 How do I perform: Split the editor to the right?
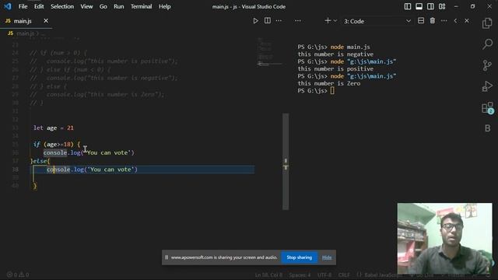tap(268, 21)
